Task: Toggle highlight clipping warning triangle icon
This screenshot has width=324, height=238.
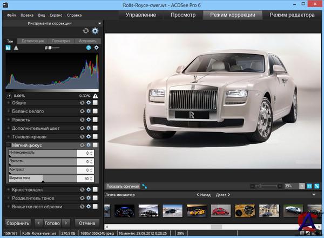Action: [x=95, y=96]
